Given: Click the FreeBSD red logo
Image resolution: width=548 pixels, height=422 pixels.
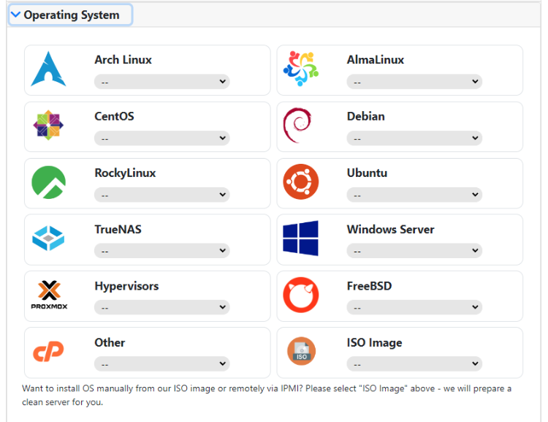Looking at the screenshot, I should point(300,295).
